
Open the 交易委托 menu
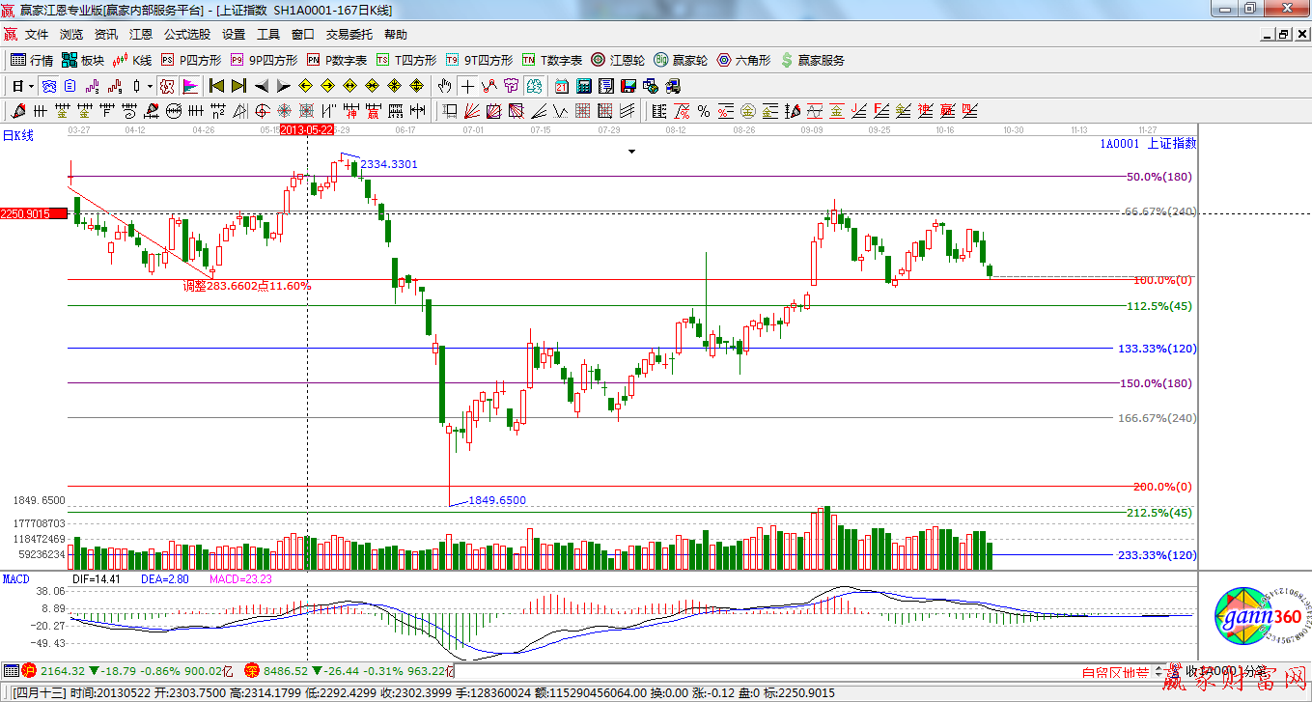(x=349, y=34)
